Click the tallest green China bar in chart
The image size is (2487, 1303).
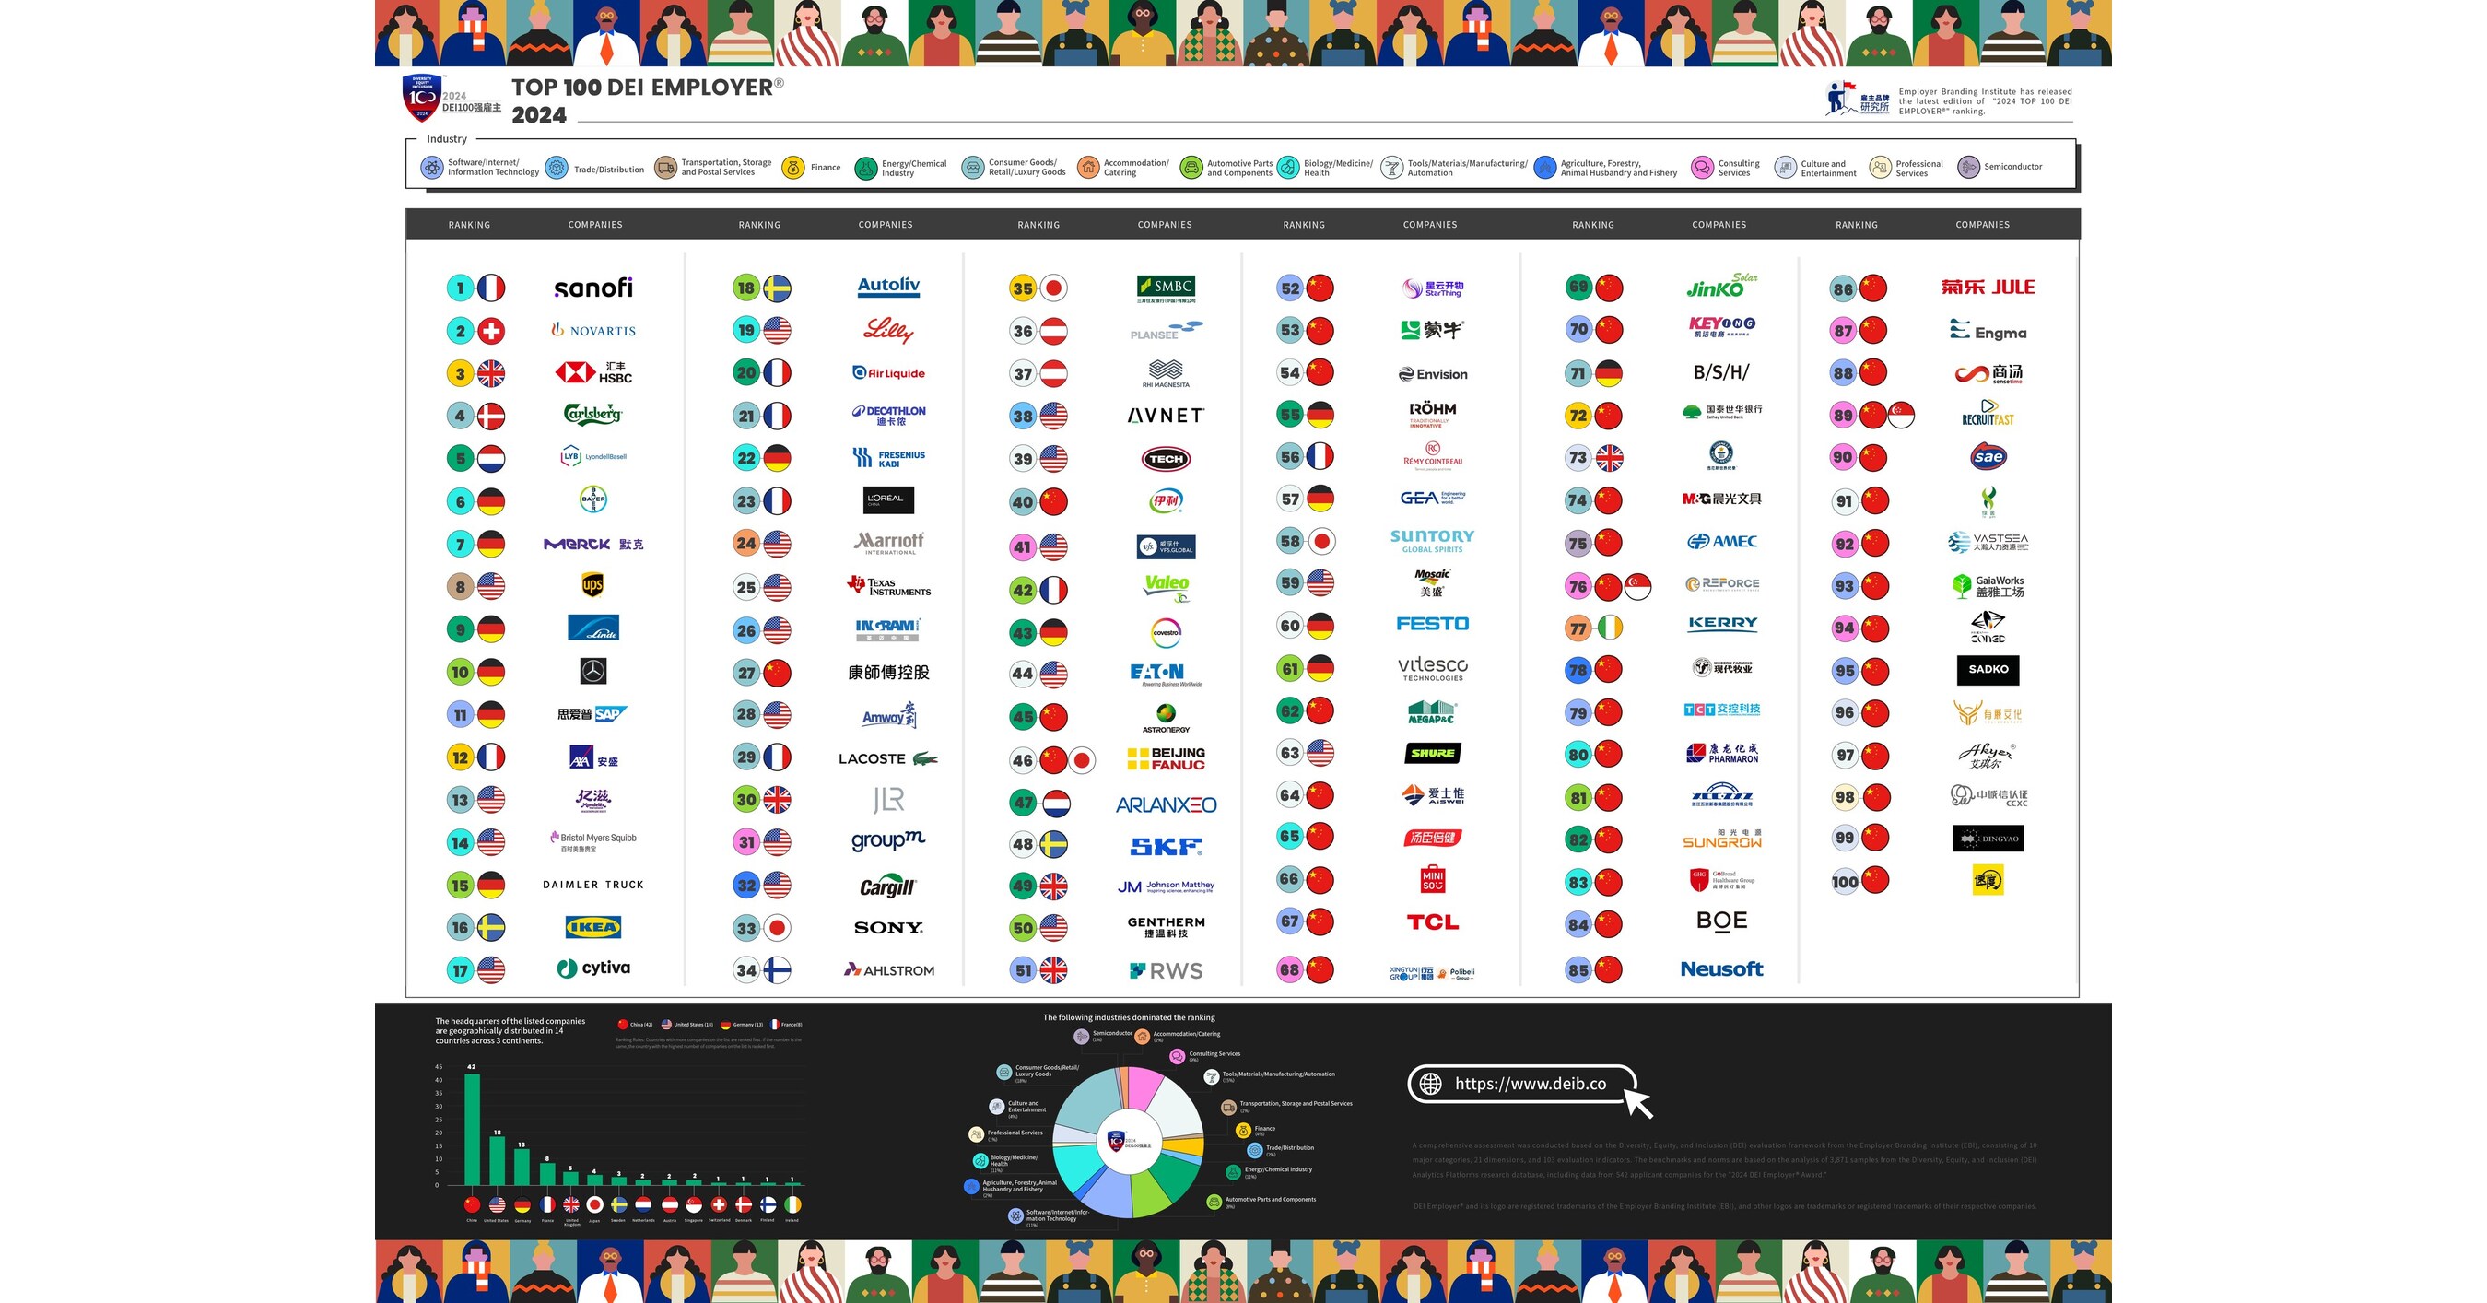472,1128
